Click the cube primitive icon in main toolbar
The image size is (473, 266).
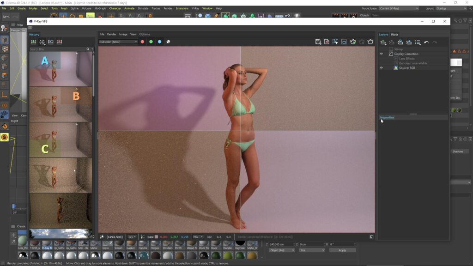(x=208, y=16)
